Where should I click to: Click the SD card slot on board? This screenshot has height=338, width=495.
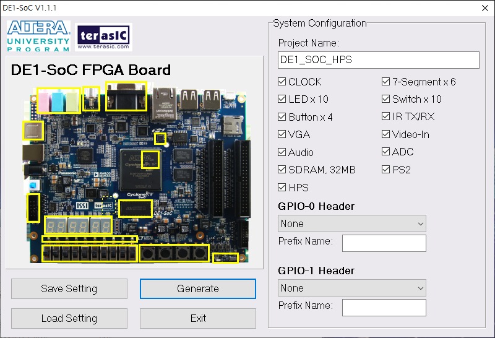233,124
